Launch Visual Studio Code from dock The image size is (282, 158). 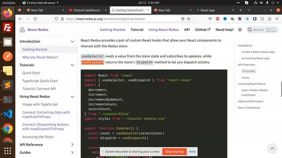pos(7,114)
